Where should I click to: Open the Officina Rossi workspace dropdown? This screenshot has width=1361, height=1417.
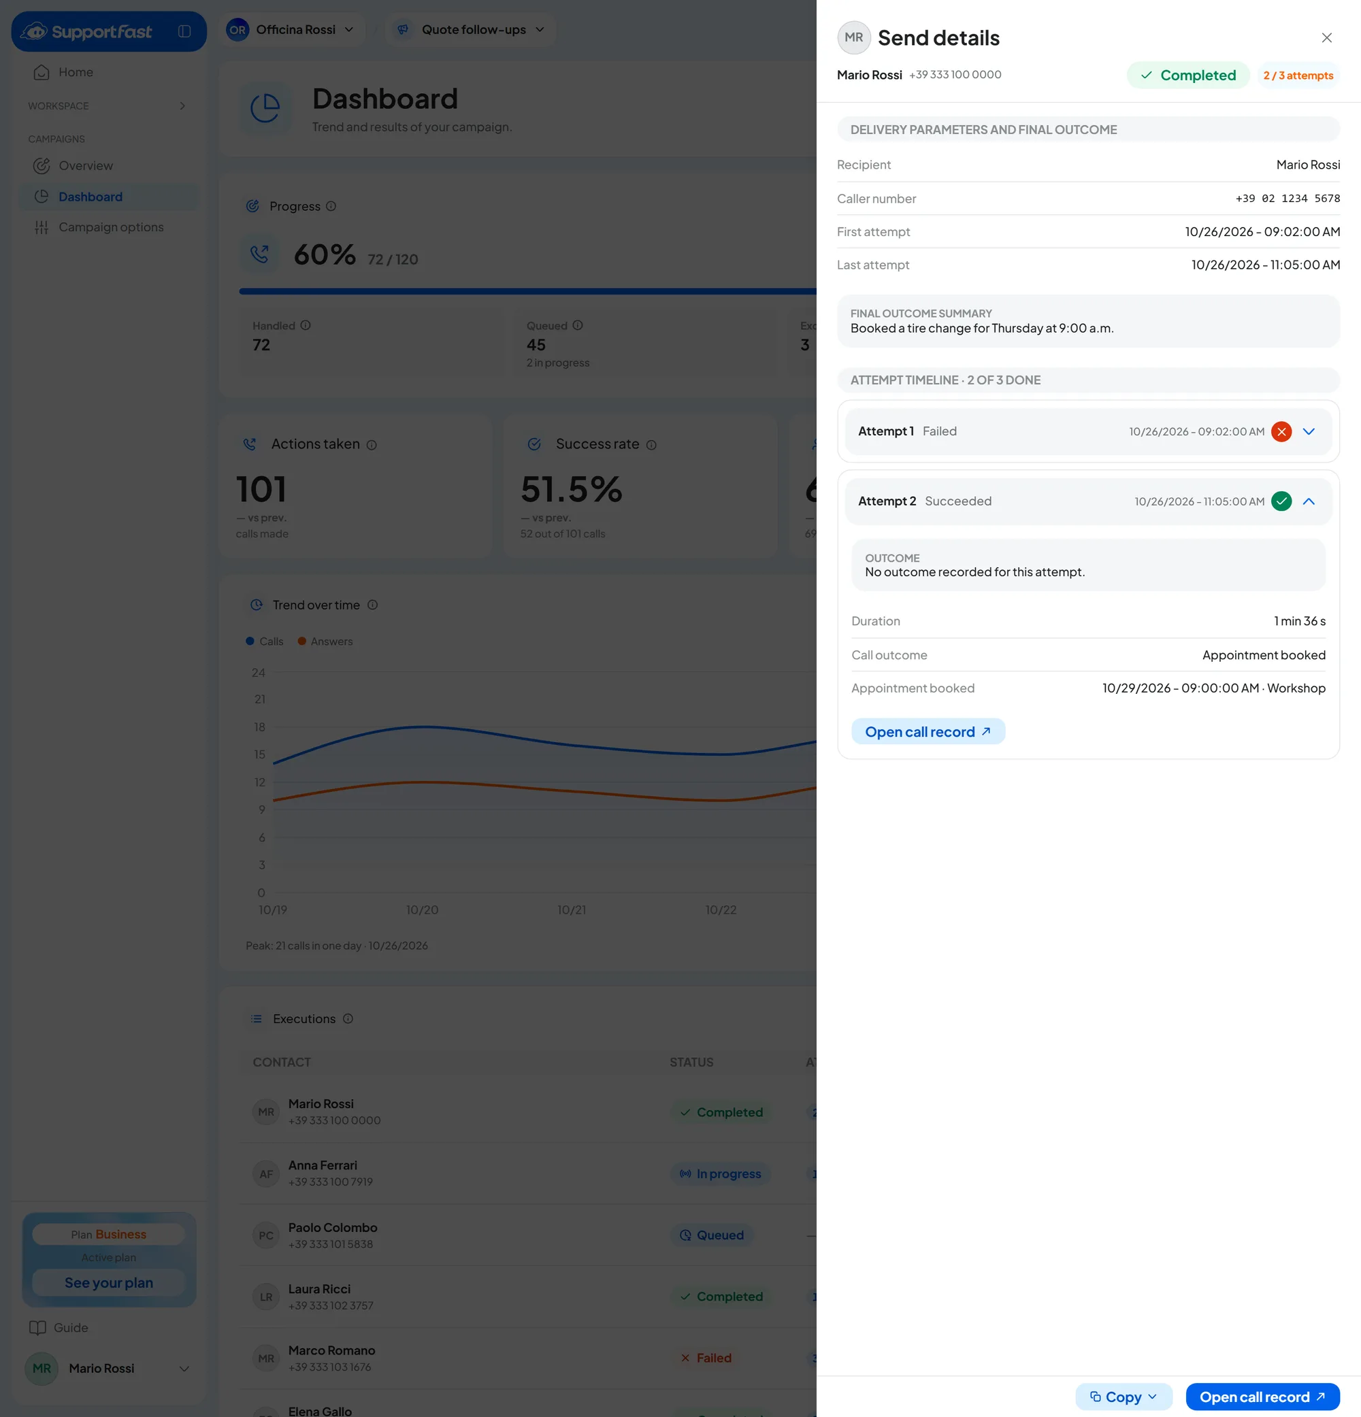291,30
